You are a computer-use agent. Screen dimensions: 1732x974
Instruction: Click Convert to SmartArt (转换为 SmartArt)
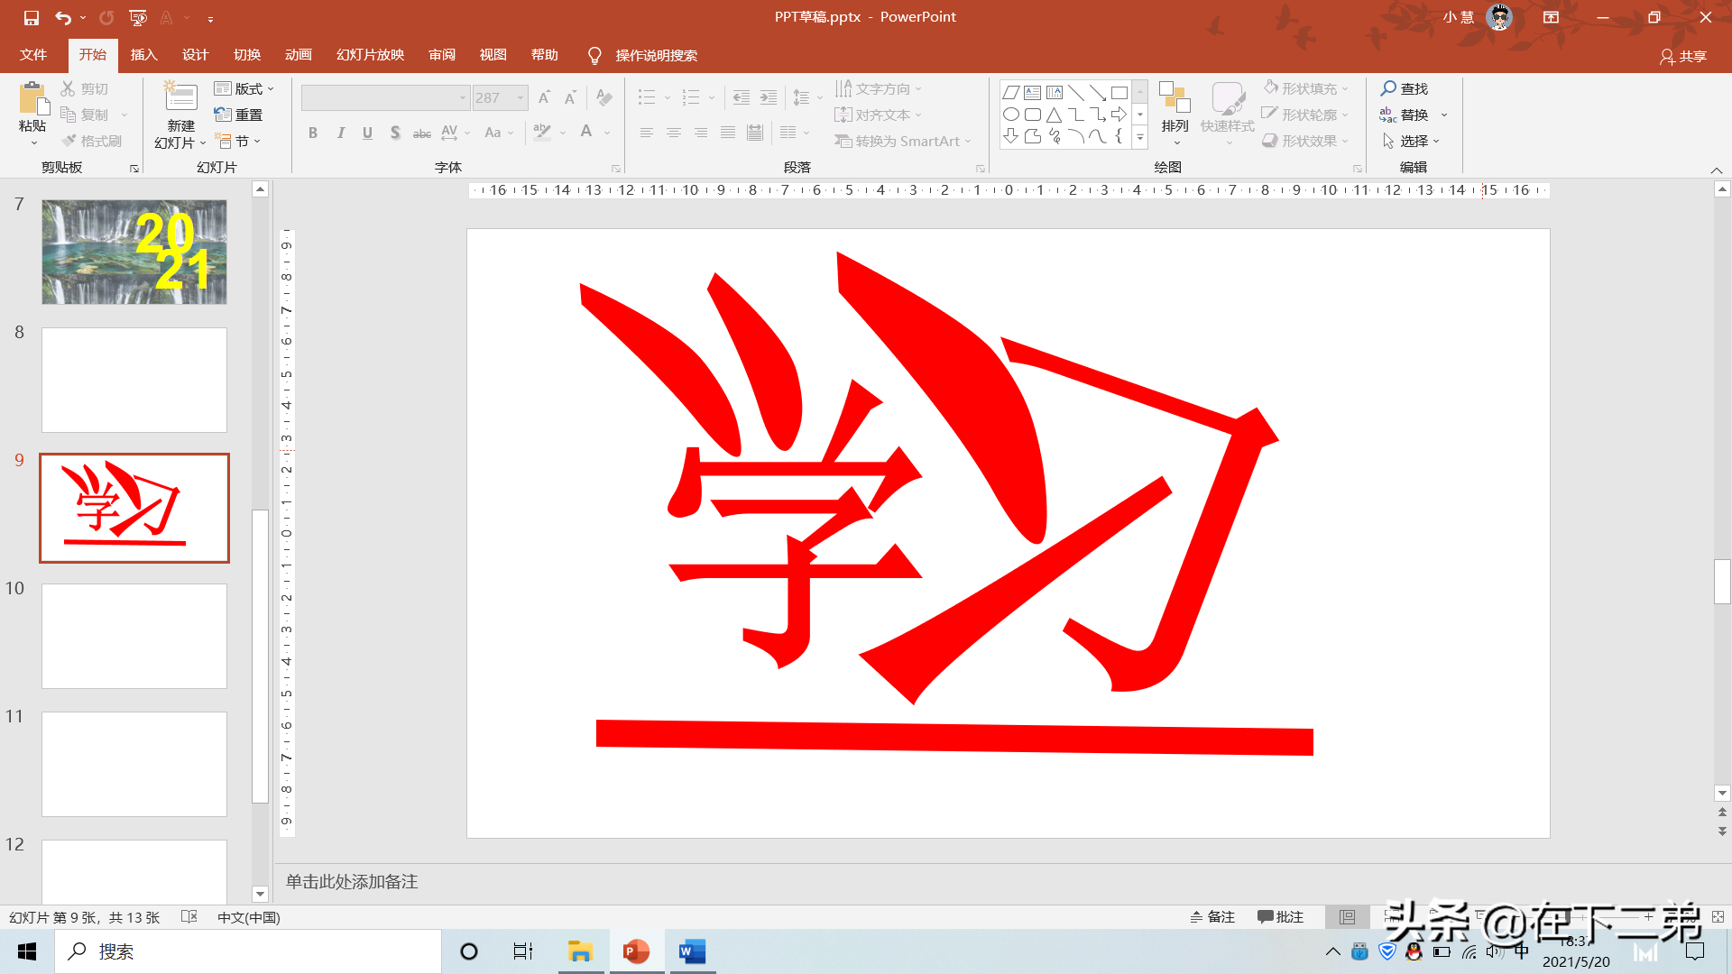coord(903,141)
